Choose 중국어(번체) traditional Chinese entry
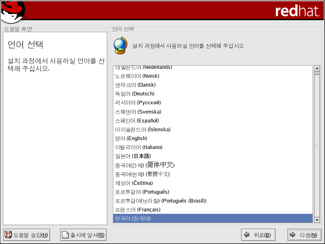This screenshot has height=244, width=325. point(142,174)
